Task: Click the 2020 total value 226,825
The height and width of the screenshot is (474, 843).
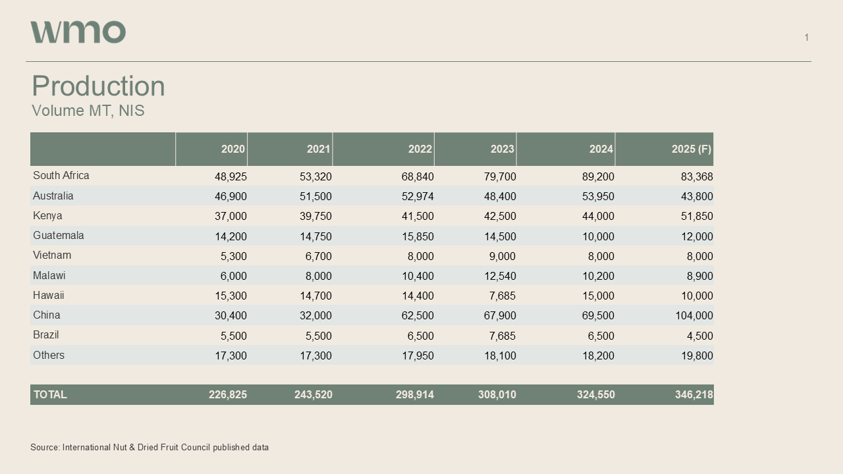Action: (x=227, y=395)
